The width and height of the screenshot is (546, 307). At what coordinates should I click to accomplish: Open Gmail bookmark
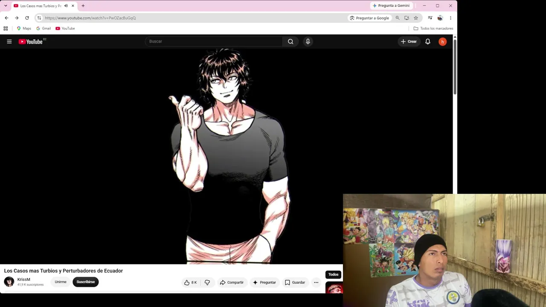click(x=44, y=29)
